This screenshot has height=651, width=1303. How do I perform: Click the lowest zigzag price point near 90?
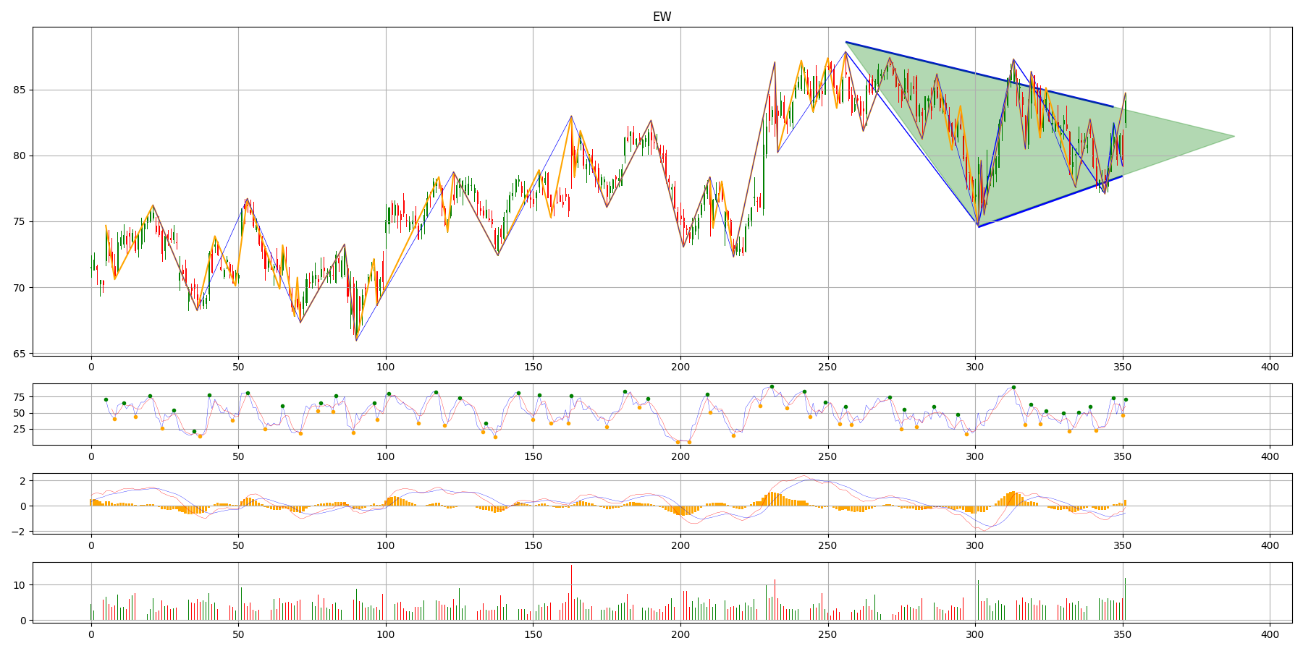[x=356, y=340]
